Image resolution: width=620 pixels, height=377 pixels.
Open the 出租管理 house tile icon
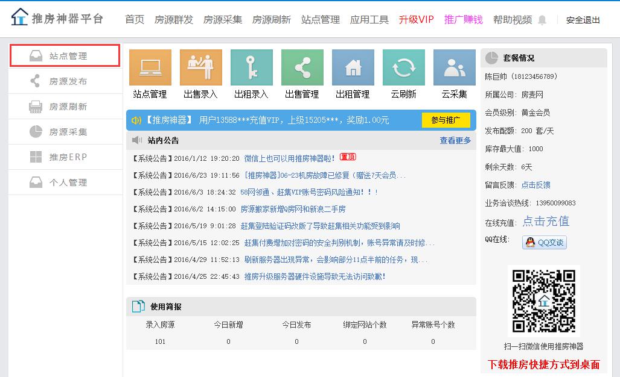(353, 67)
